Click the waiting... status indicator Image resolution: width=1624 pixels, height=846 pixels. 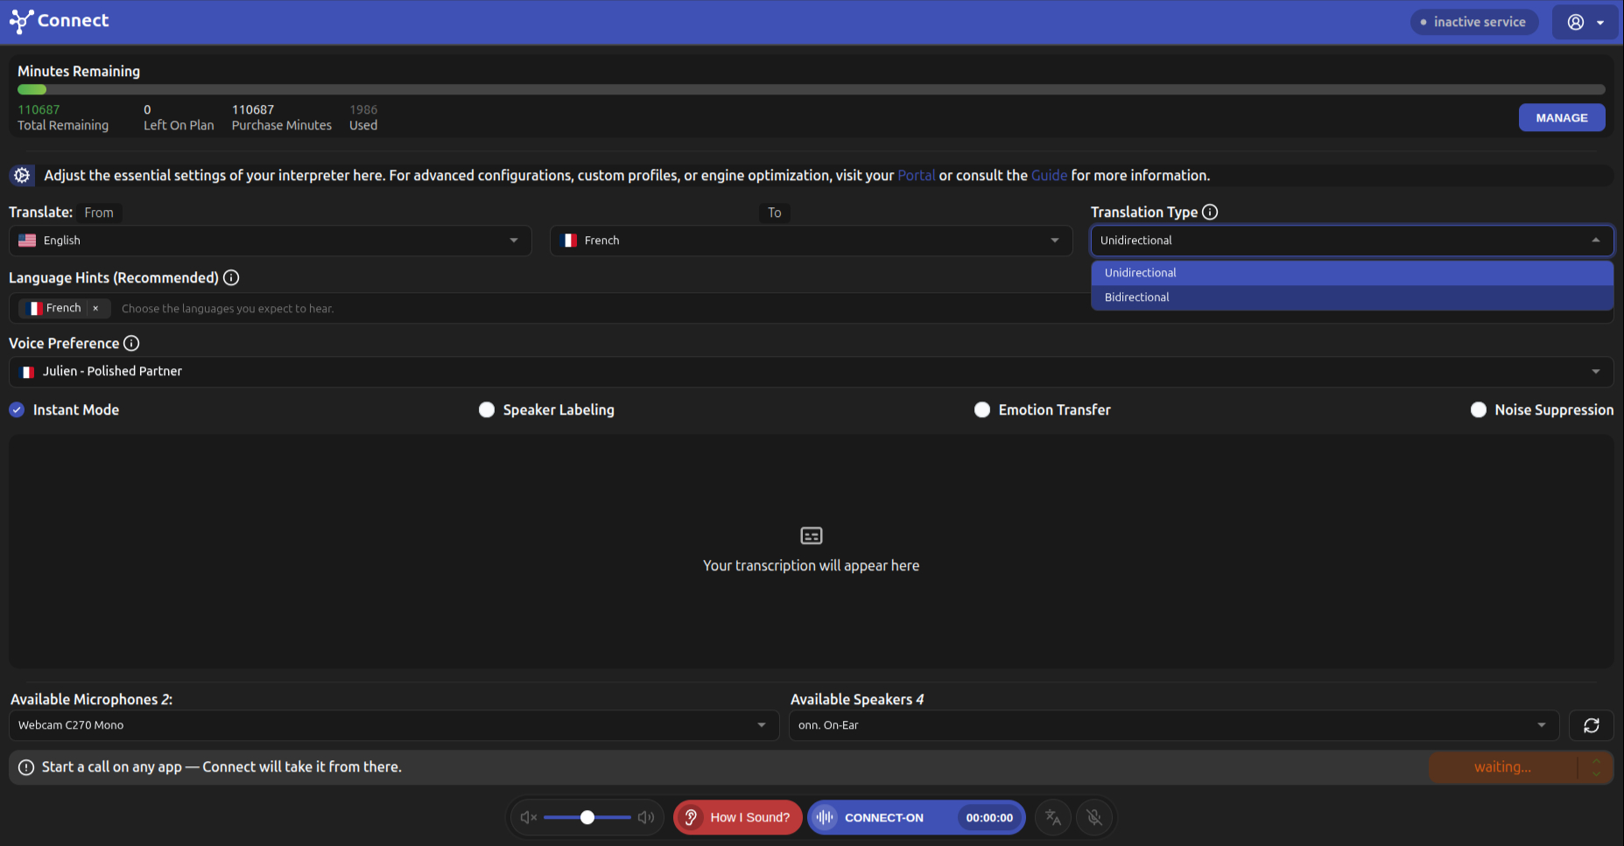[1502, 767]
